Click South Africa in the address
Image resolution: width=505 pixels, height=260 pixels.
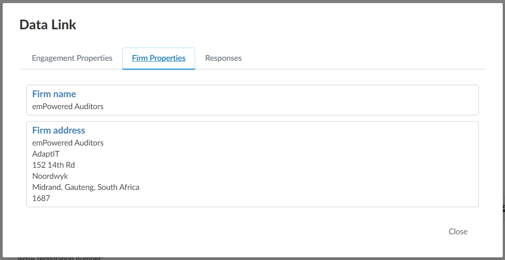coord(118,187)
